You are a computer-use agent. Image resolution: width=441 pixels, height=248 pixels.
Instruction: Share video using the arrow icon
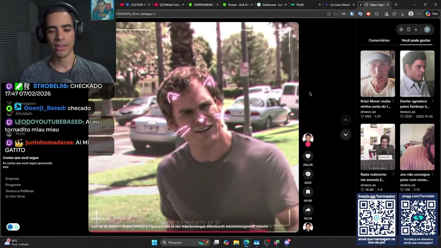(308, 210)
